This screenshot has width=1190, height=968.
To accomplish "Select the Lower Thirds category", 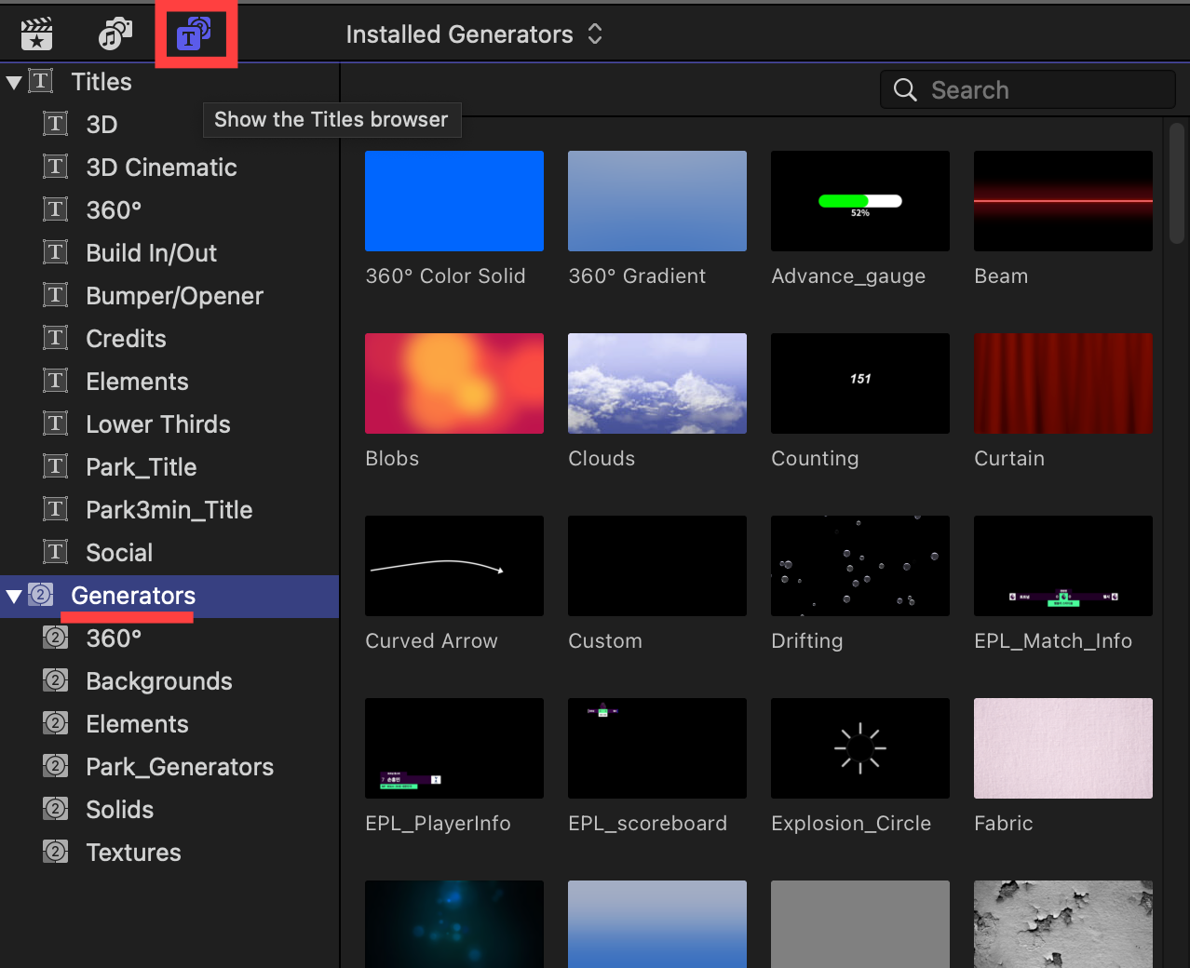I will 169,423.
